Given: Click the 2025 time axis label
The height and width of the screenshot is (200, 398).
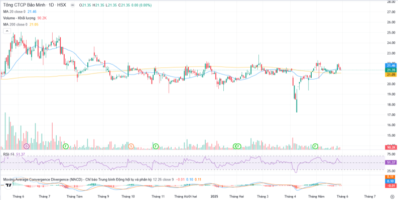Looking at the screenshot, I should tap(215, 196).
